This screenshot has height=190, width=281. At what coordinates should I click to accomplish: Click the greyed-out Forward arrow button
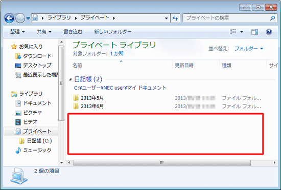pyautogui.click(x=20, y=18)
